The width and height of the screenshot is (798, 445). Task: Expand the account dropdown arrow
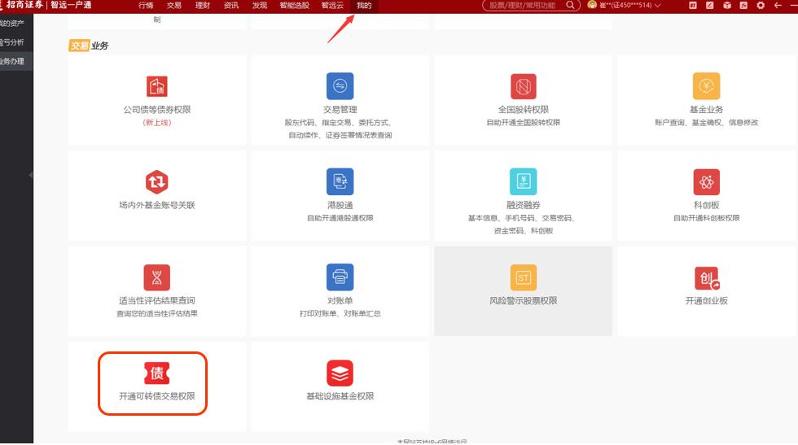[658, 6]
